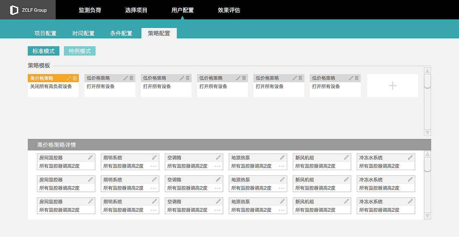Click the ZCLF Group logo
Image resolution: width=459 pixels, height=237 pixels.
(28, 10)
